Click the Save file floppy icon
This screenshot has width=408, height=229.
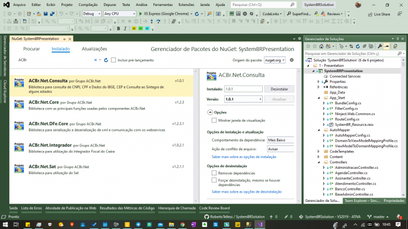pos(46,14)
